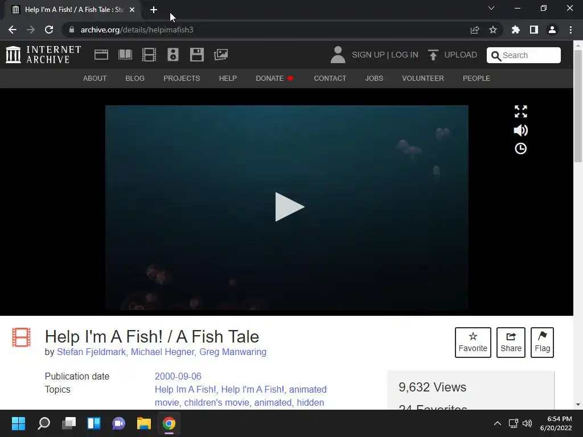Image resolution: width=583 pixels, height=437 pixels.
Task: Flag this item
Action: click(x=542, y=343)
